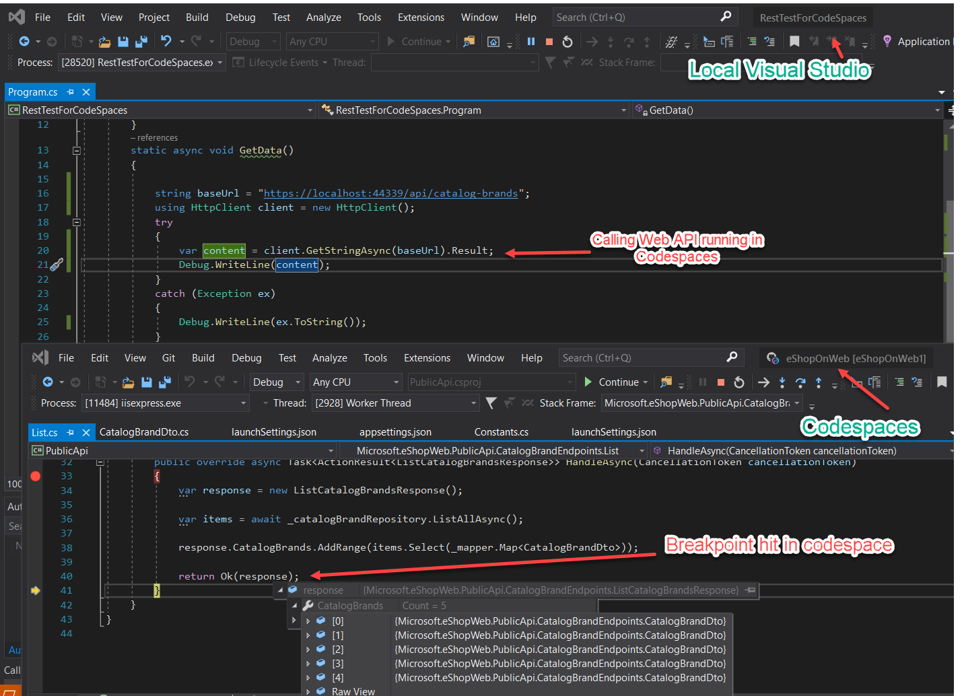The width and height of the screenshot is (964, 696).
Task: Switch to CatalogBrandDto.cs tab
Action: click(144, 431)
